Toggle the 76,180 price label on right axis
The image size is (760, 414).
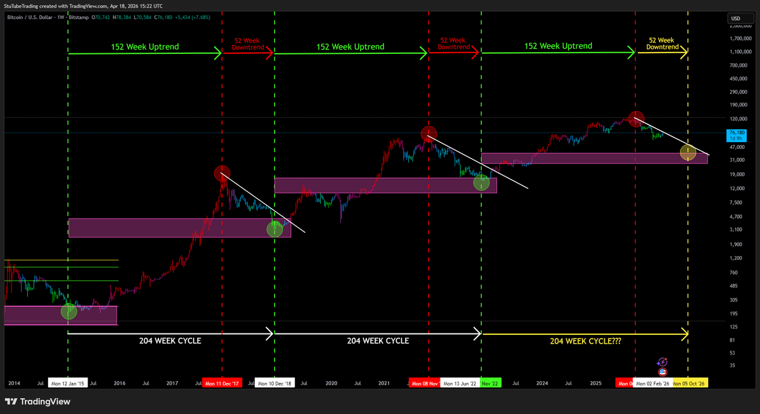click(735, 135)
